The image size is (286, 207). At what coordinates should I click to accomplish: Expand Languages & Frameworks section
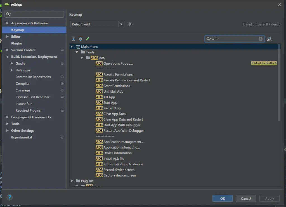[7, 117]
